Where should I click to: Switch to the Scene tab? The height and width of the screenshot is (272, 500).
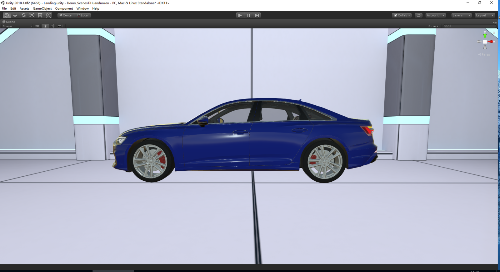tap(9, 22)
